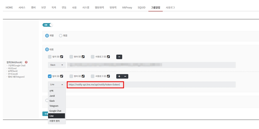Open the HAProxy tab
259x129 pixels.
click(127, 8)
